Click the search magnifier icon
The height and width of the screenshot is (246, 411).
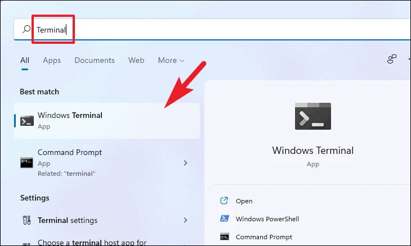(x=26, y=29)
